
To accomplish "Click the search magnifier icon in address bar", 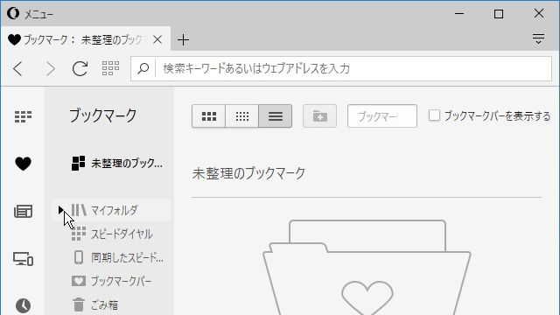I will click(143, 68).
